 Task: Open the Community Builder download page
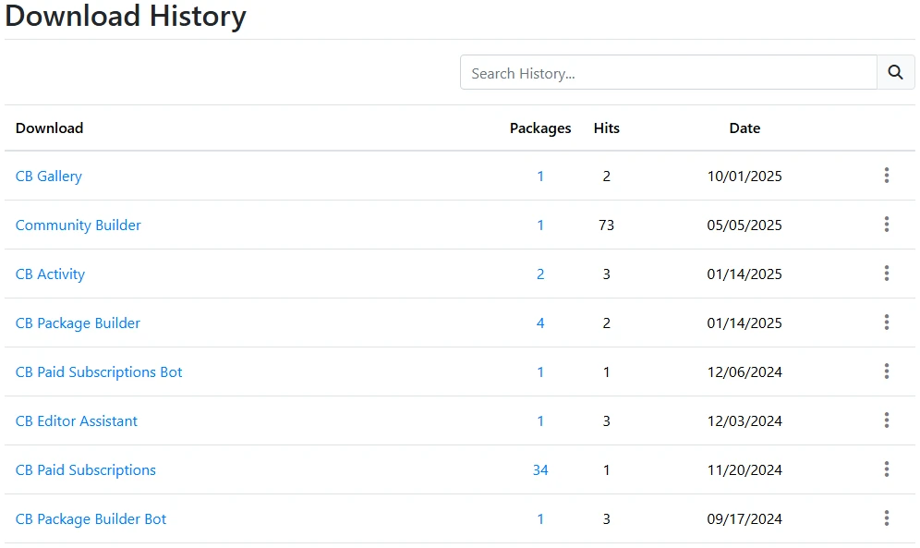pyautogui.click(x=78, y=225)
